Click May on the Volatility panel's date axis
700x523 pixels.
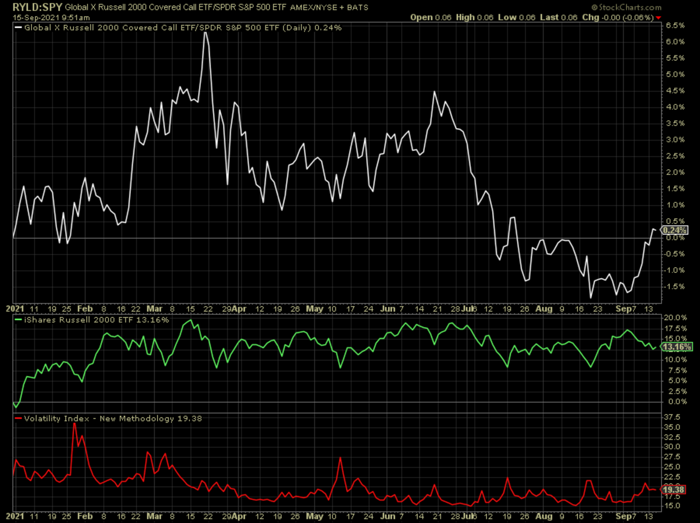click(x=314, y=517)
